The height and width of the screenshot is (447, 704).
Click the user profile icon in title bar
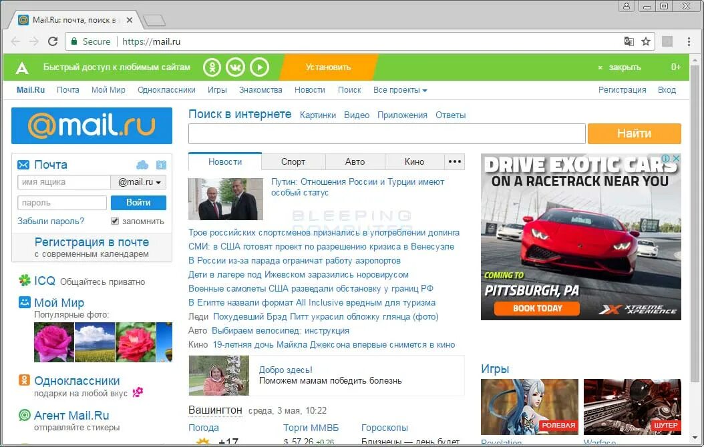(x=626, y=6)
